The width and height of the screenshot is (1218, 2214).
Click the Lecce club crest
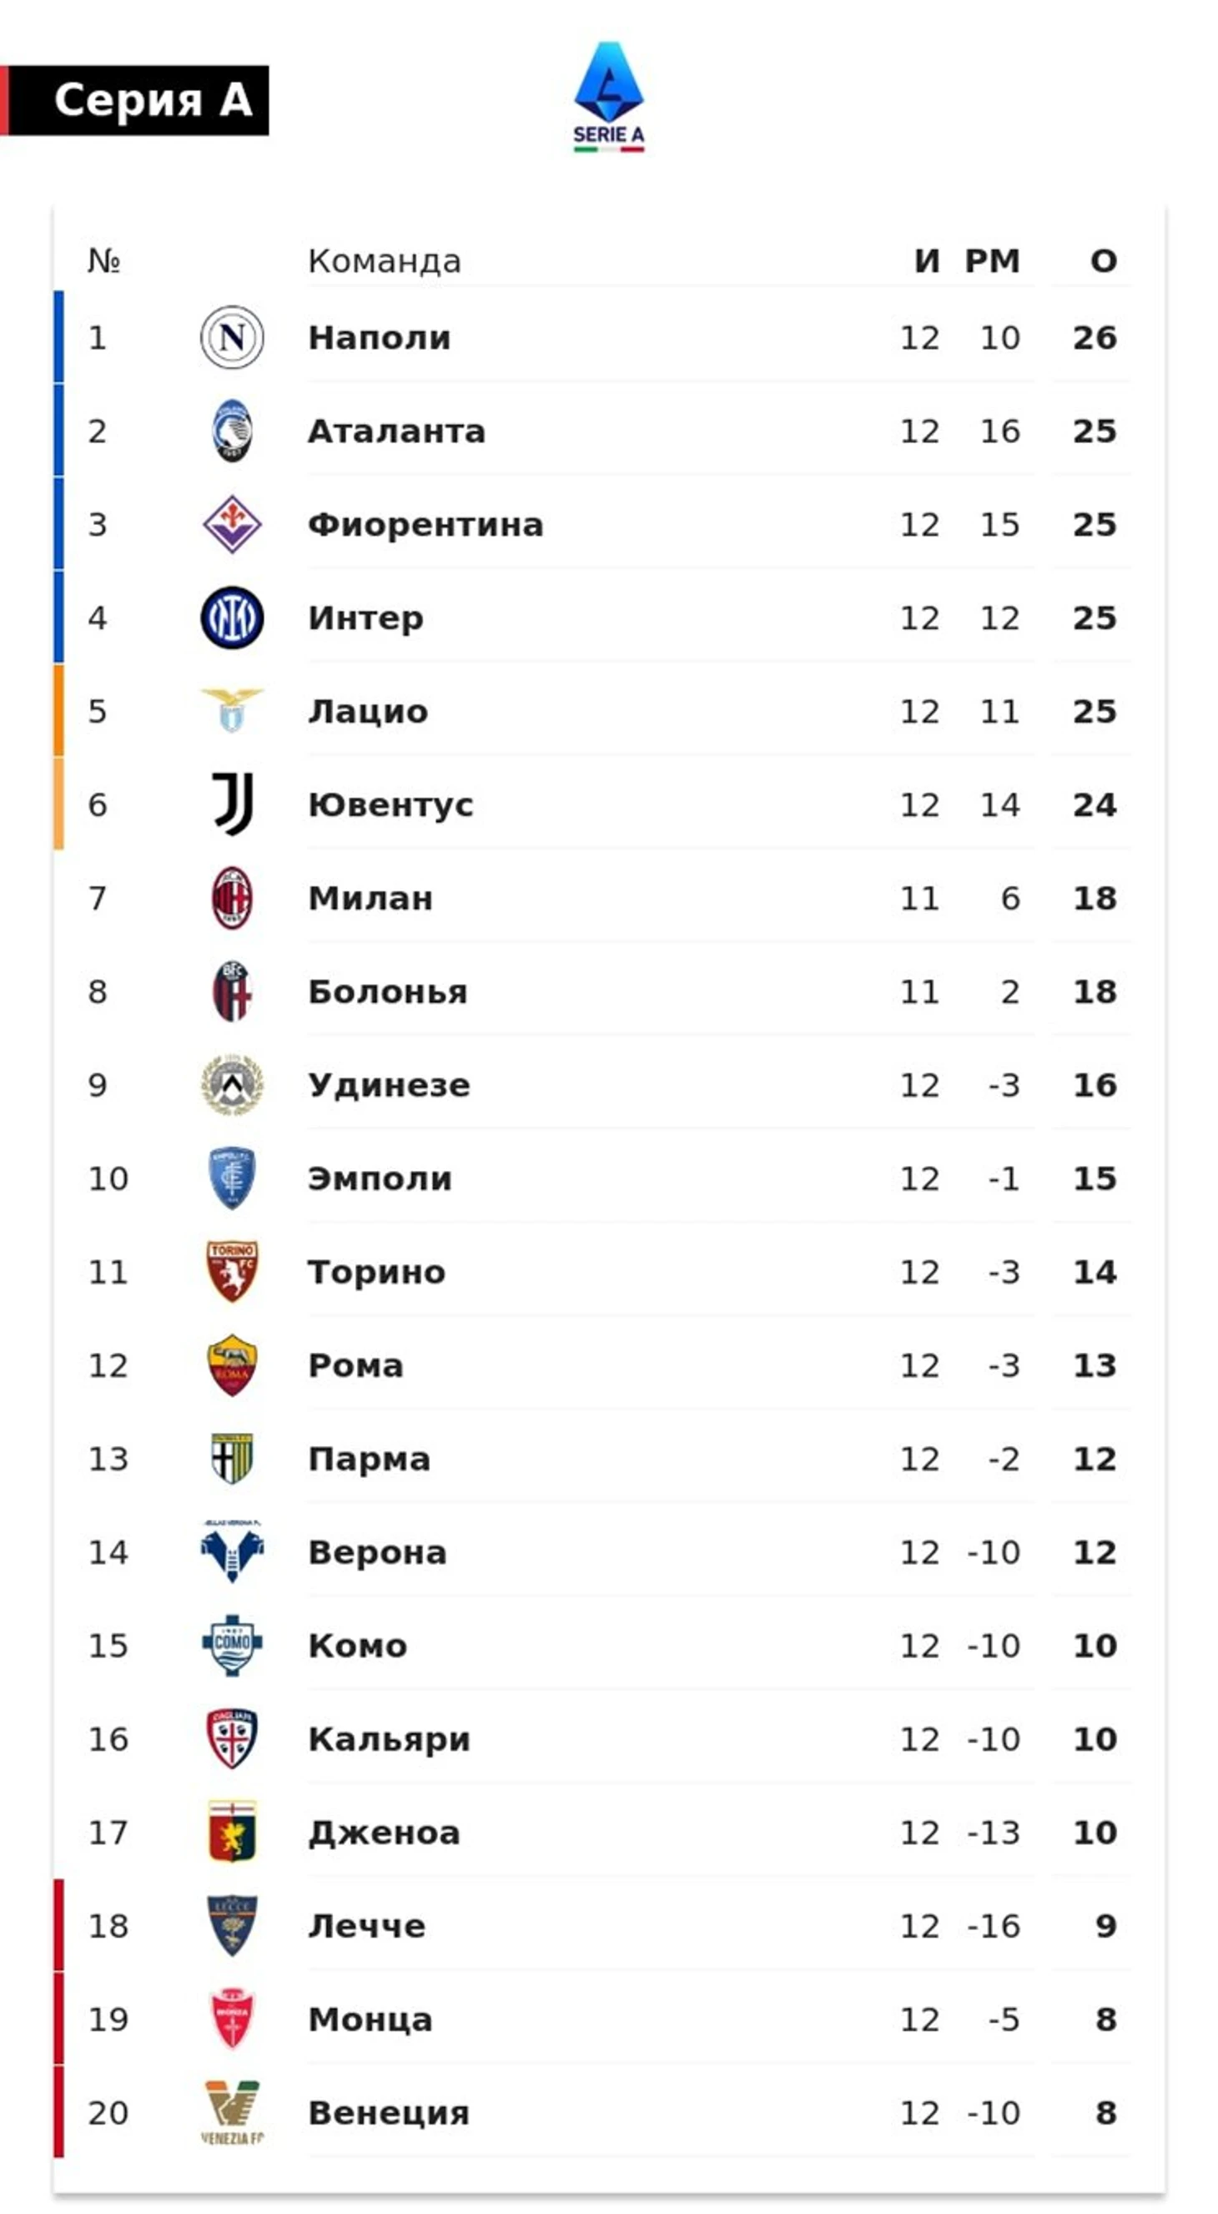tap(232, 1926)
